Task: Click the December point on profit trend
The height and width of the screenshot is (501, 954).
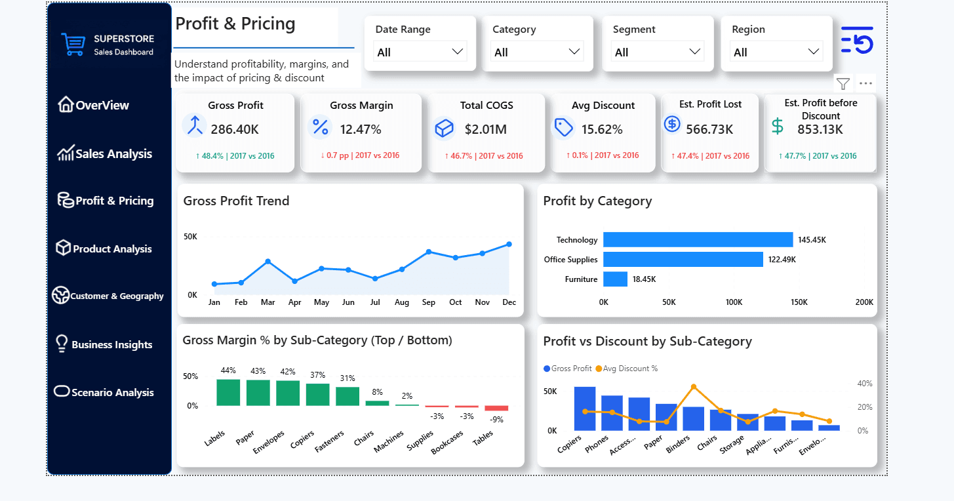Action: pos(509,244)
